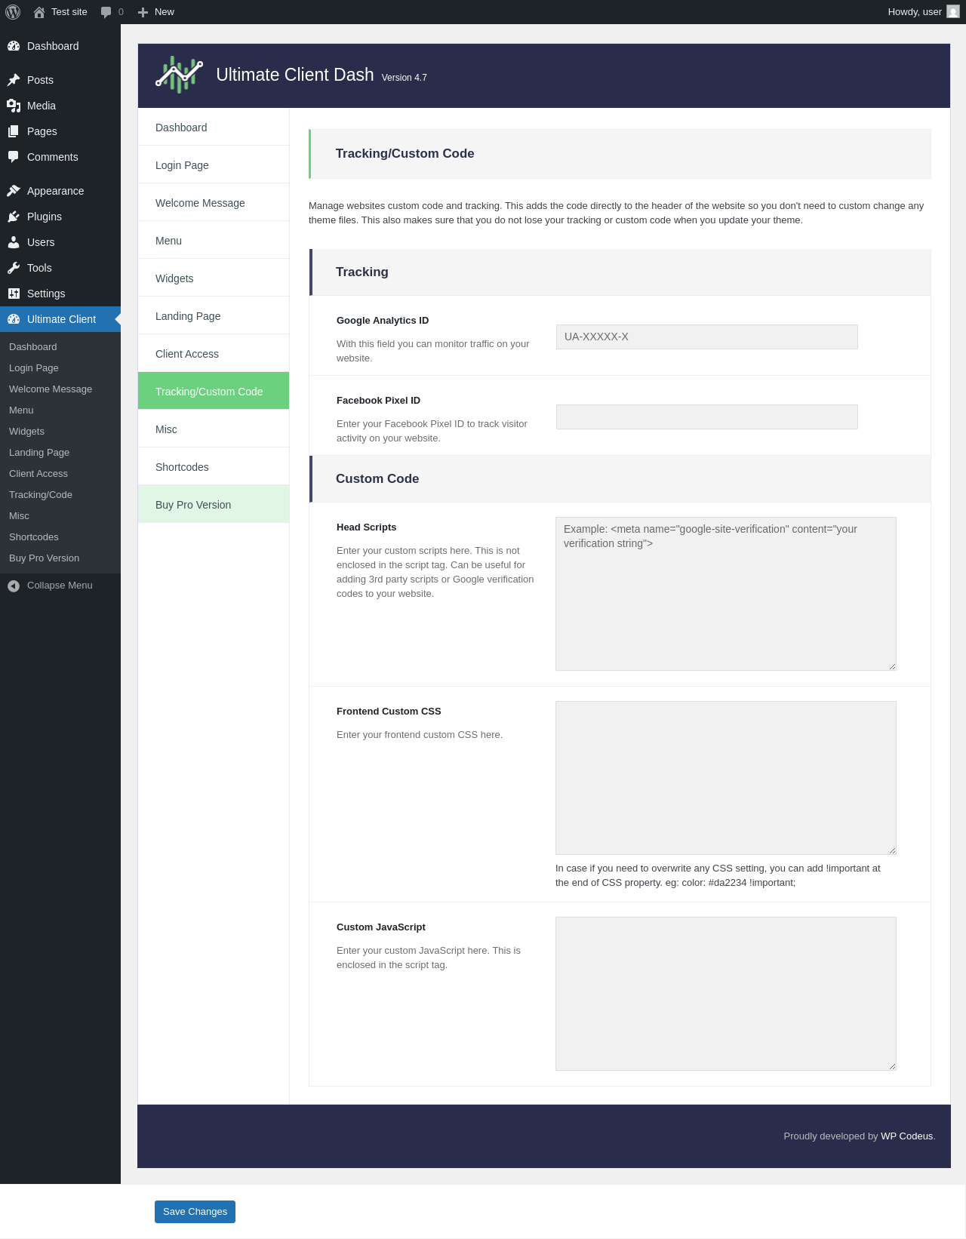Viewport: 966px width, 1239px height.
Task: Open the plugin Menu tab
Action: (214, 240)
